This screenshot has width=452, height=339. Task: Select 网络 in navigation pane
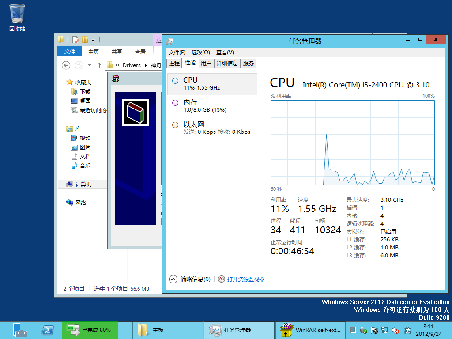coord(81,203)
